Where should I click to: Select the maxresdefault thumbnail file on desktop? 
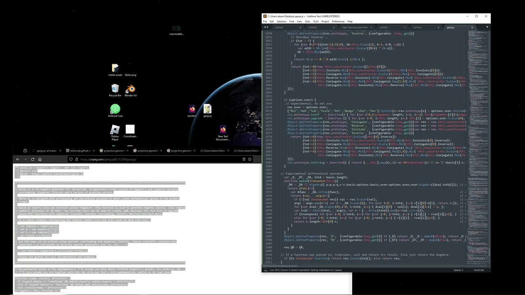tap(176, 30)
